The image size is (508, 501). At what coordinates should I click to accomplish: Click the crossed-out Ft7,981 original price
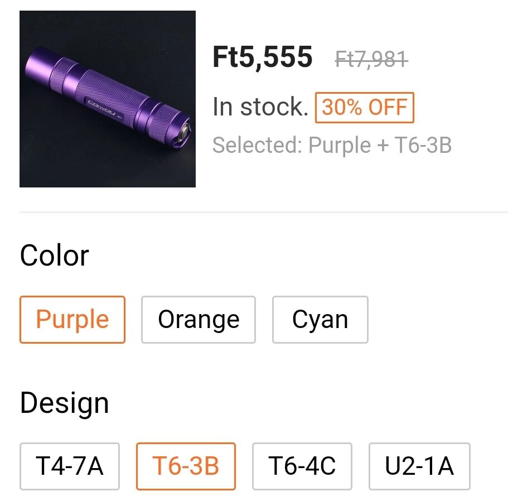pos(371,59)
